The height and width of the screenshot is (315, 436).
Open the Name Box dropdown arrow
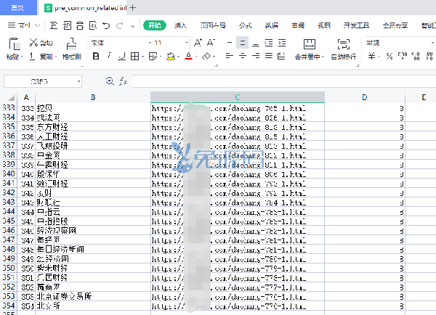coord(79,81)
